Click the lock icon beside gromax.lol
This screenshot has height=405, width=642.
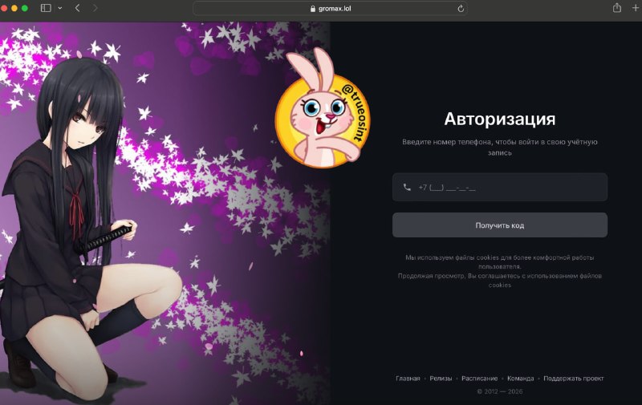313,9
